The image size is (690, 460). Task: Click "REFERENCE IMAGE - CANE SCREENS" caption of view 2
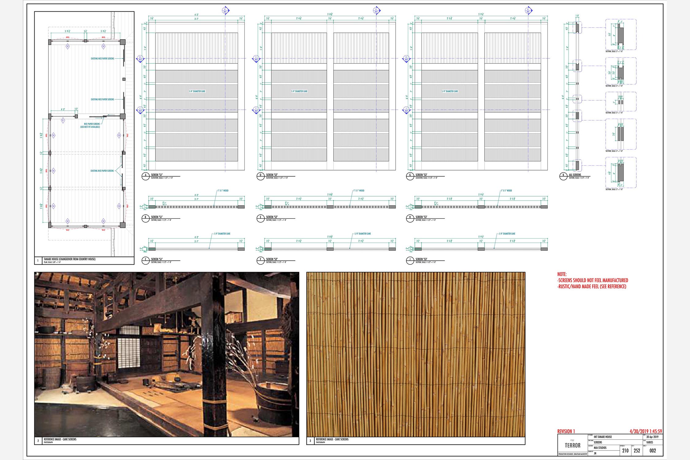pos(60,439)
